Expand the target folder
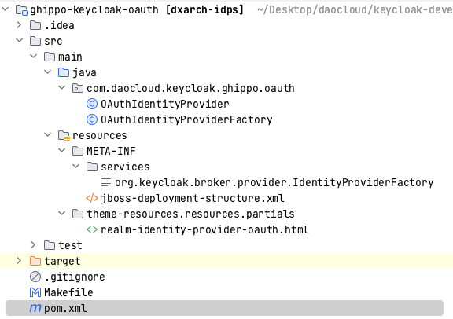 (x=19, y=261)
